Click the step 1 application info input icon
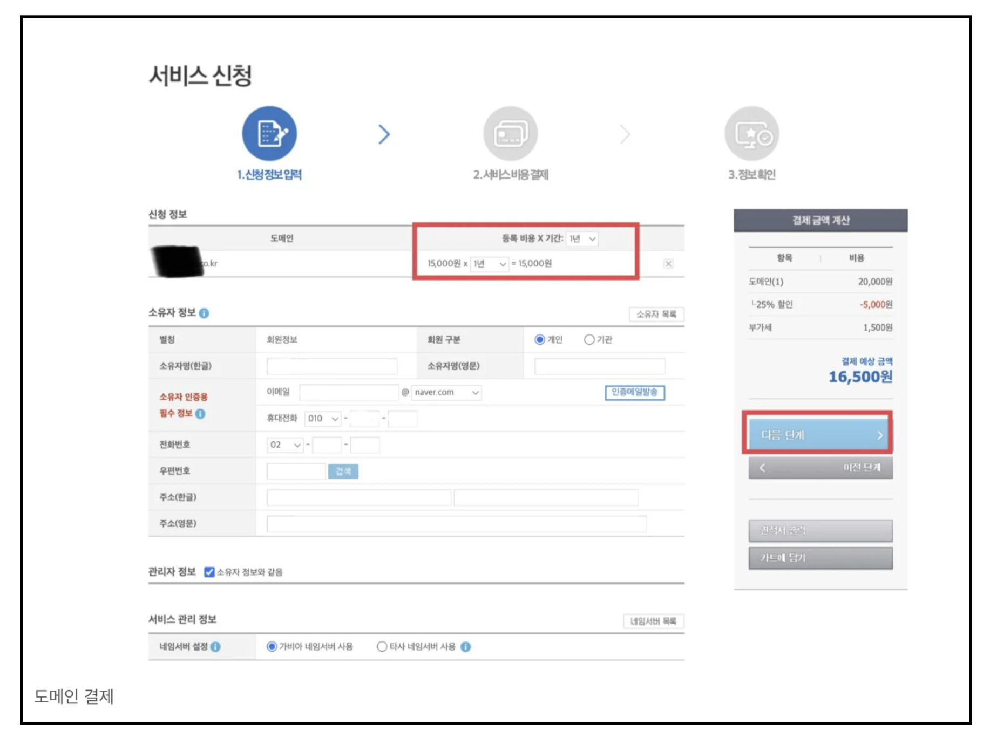 pos(269,133)
